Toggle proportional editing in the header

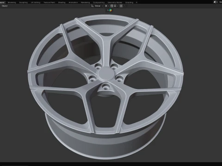[x=121, y=6]
